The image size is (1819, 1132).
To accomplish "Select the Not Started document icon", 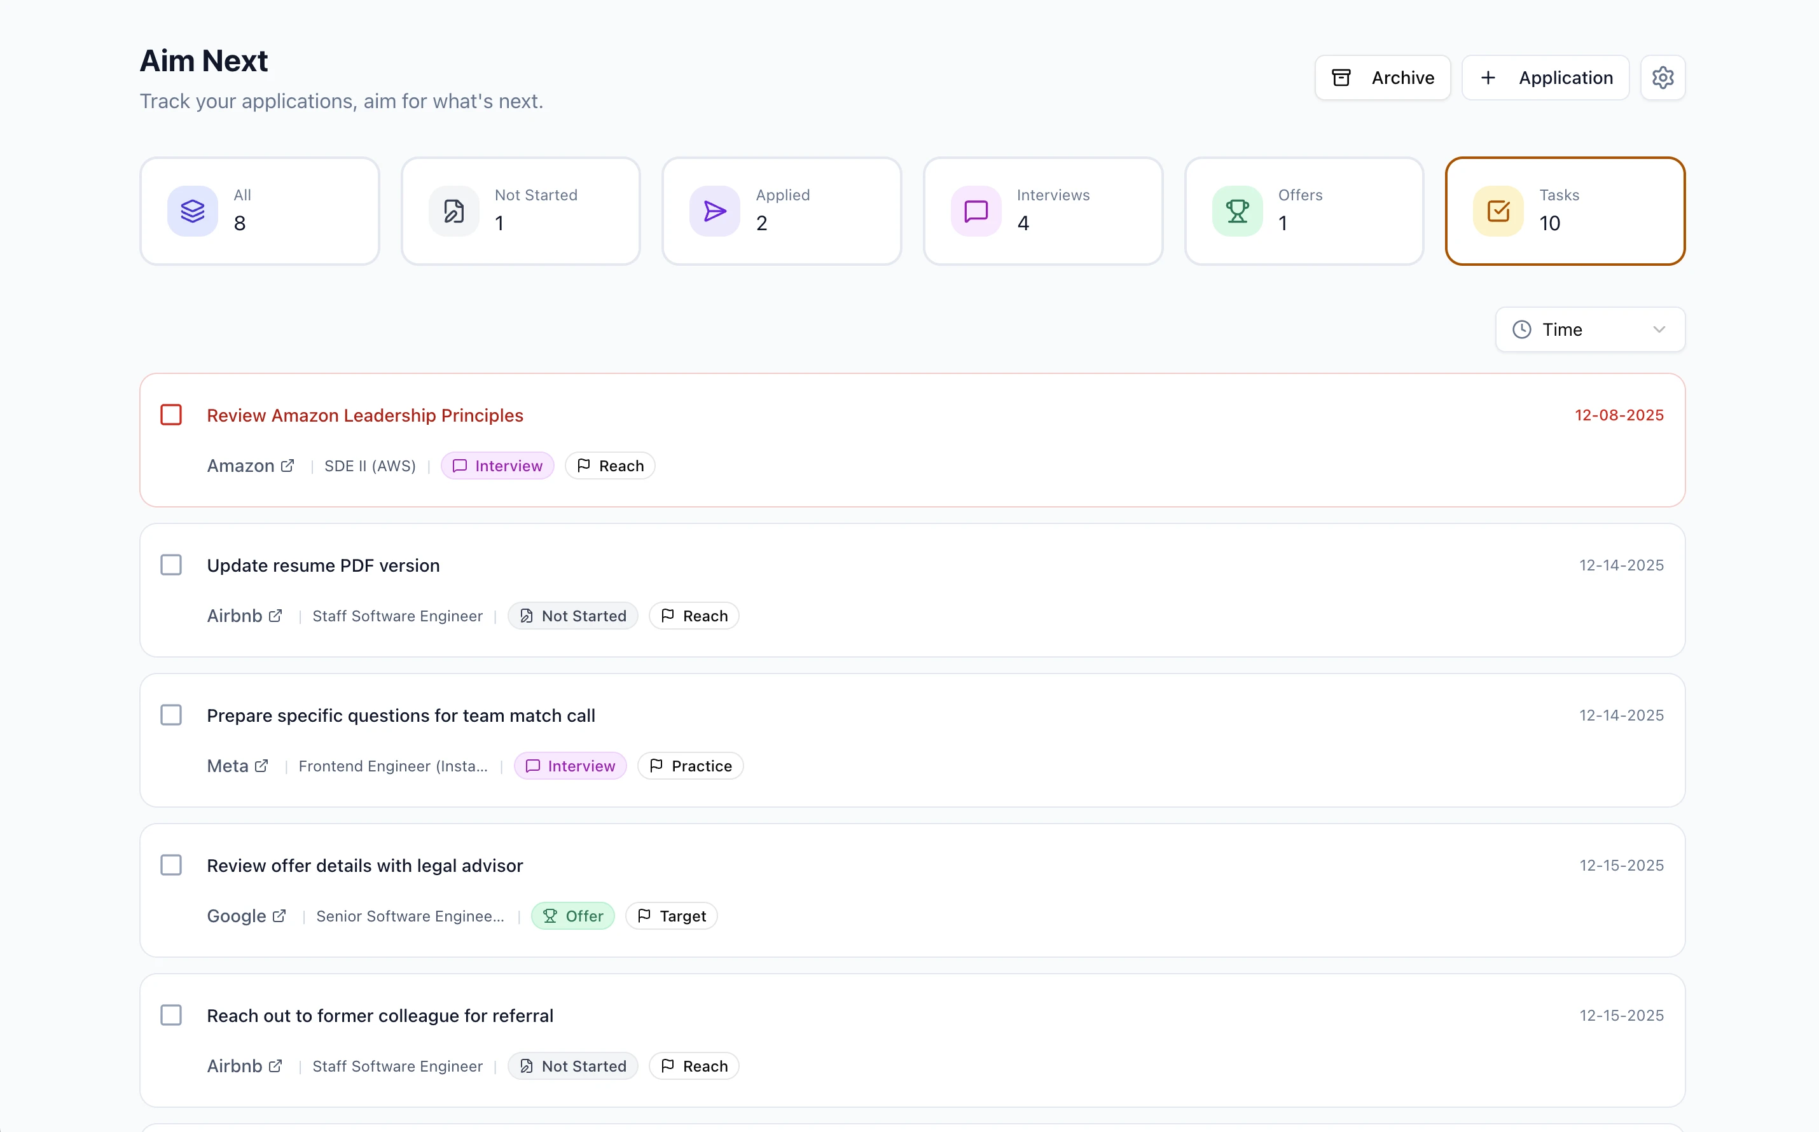I will (x=453, y=211).
